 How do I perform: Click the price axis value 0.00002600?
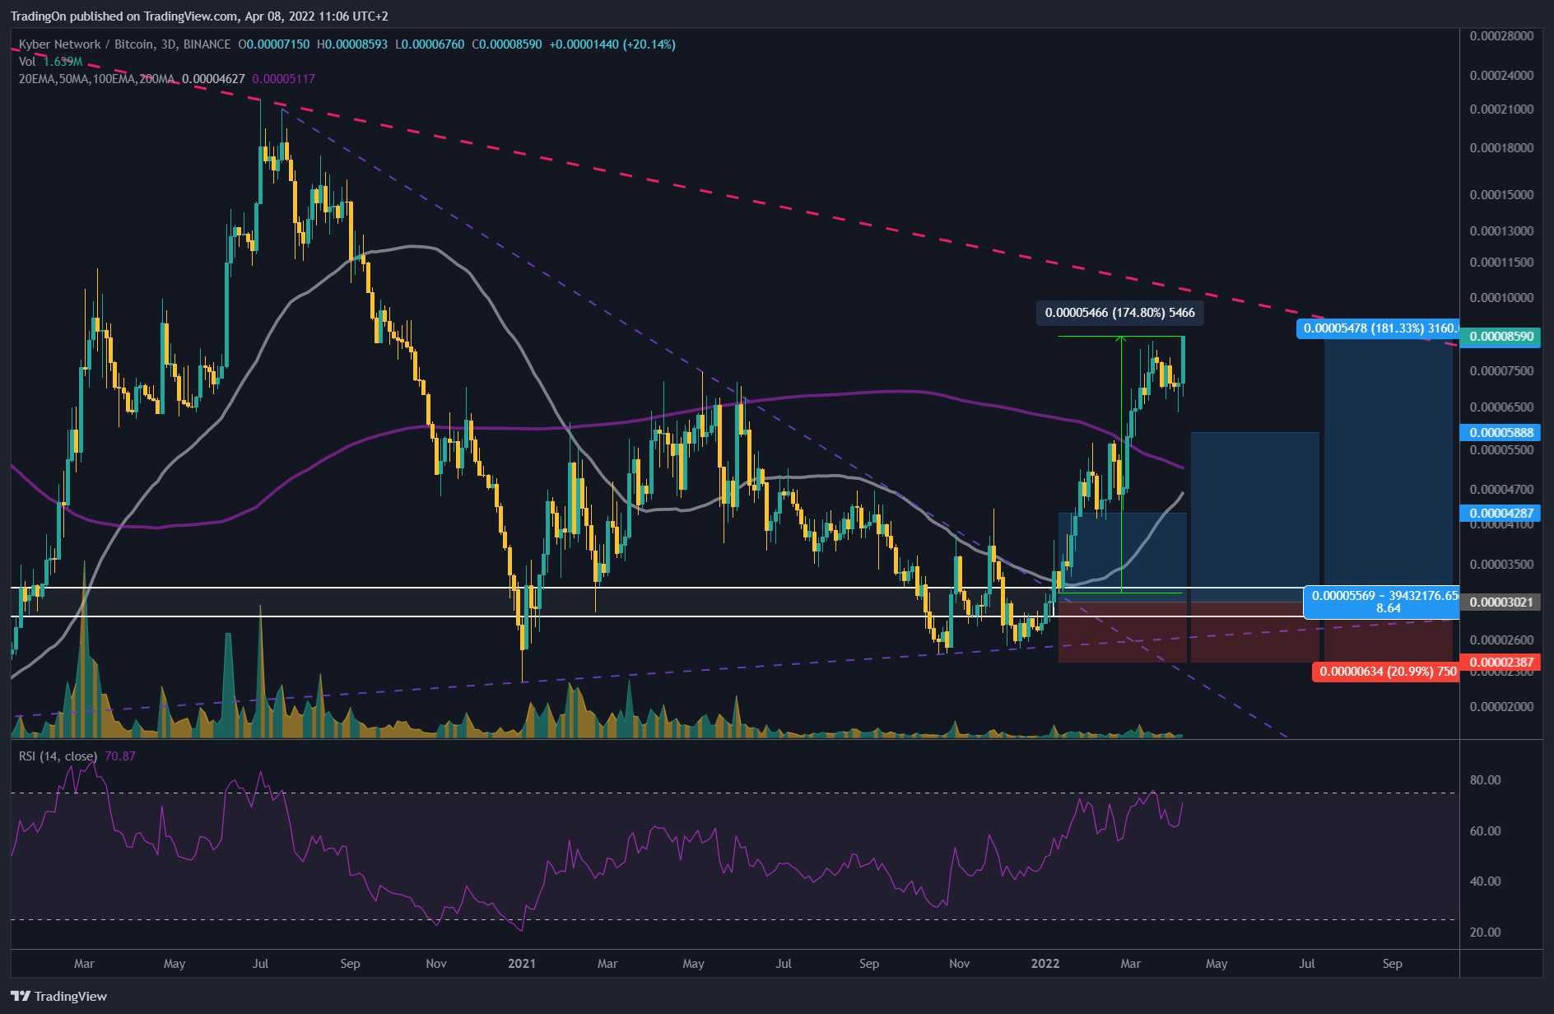(x=1501, y=640)
